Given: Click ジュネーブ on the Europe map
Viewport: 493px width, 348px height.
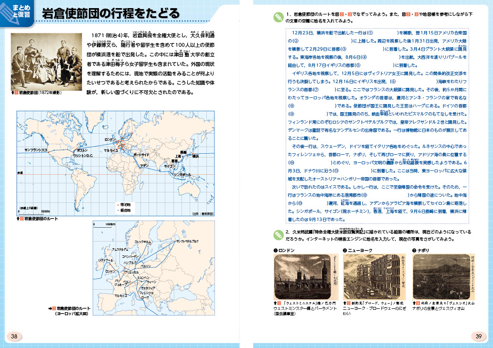Looking at the screenshot, I should tap(120, 284).
